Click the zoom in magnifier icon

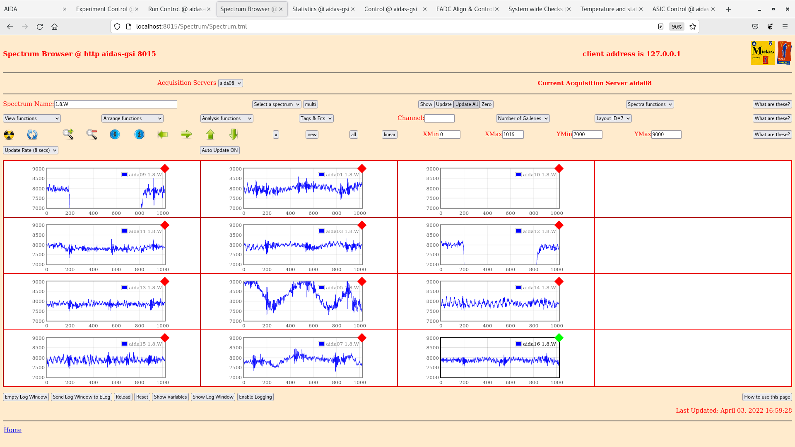tap(68, 134)
